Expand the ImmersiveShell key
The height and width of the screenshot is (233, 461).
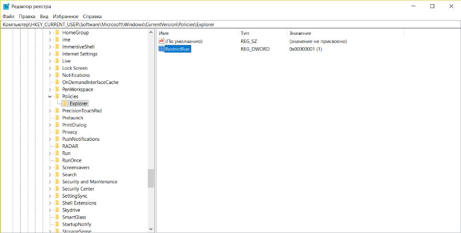point(50,47)
